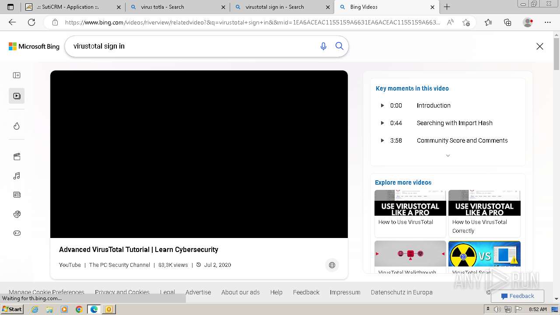Open Impressum footer link
Image resolution: width=560 pixels, height=315 pixels.
[345, 292]
